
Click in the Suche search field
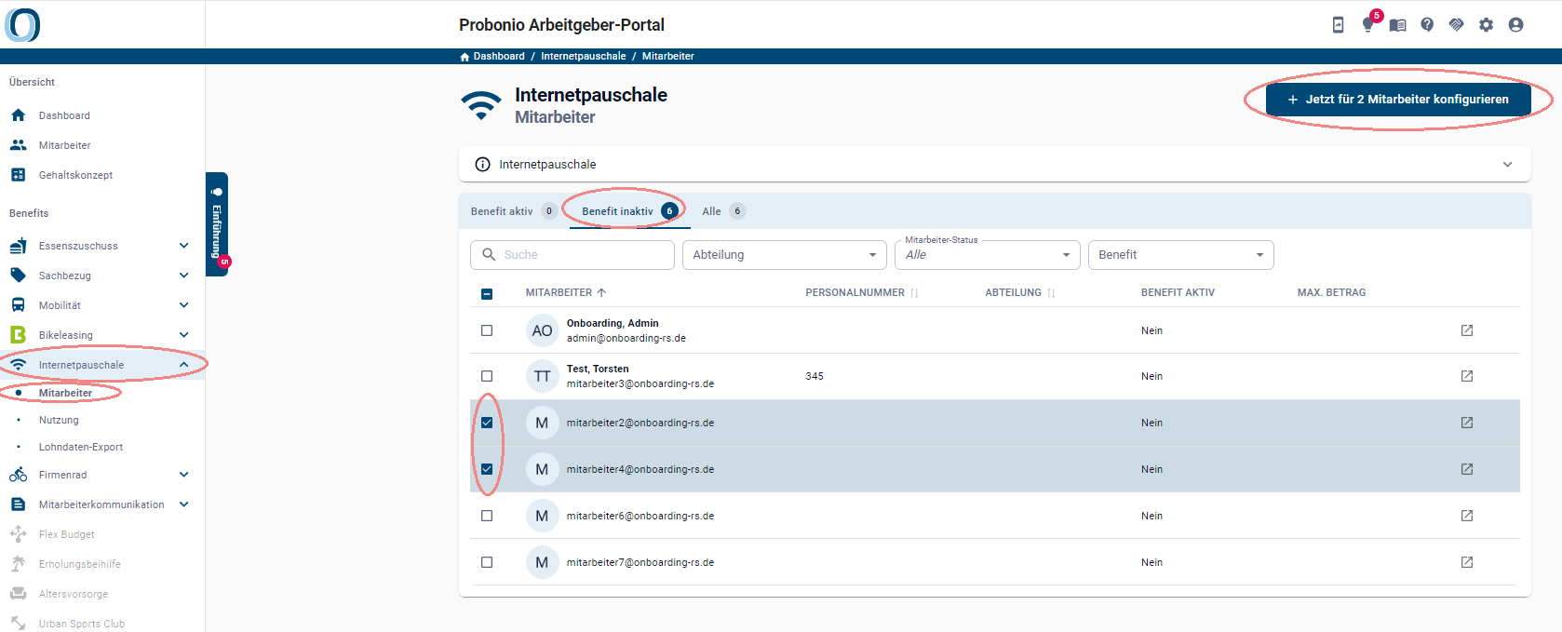(572, 255)
